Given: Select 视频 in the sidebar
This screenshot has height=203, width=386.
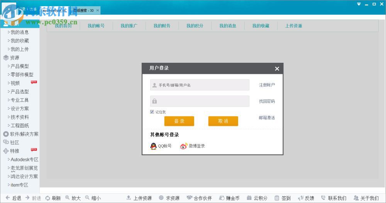Looking at the screenshot, I should 15,83.
